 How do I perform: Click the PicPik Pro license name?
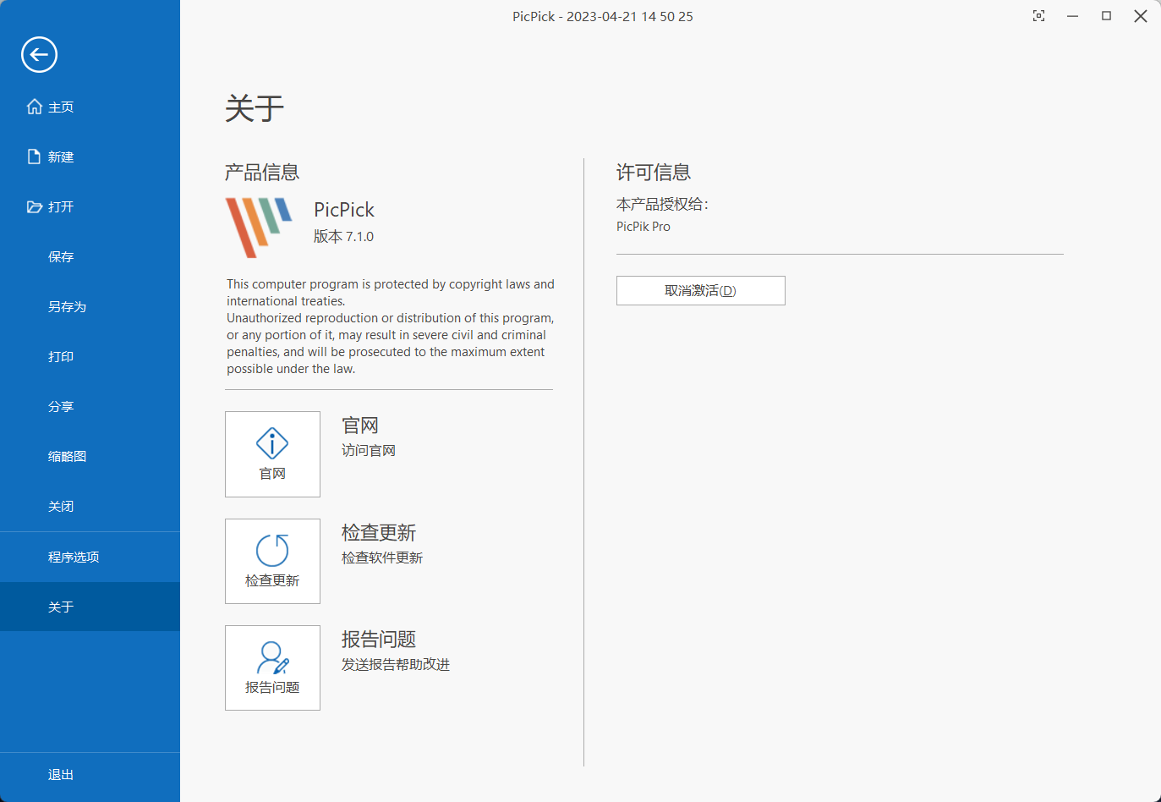[x=643, y=226]
